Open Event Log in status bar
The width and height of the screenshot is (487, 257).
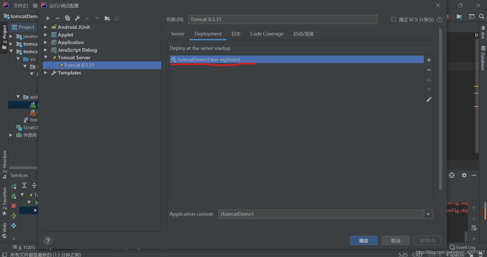tap(463, 247)
